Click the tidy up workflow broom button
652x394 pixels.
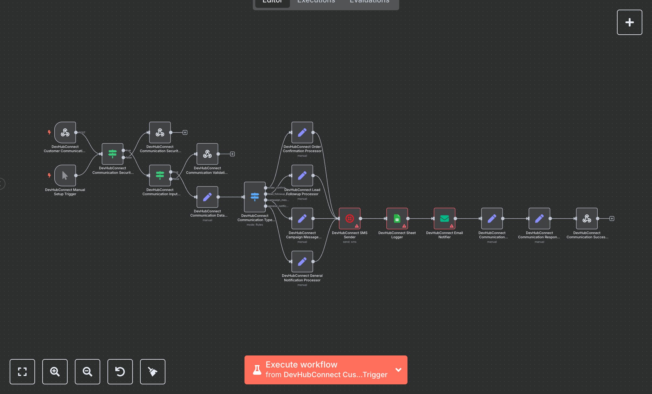pyautogui.click(x=153, y=371)
